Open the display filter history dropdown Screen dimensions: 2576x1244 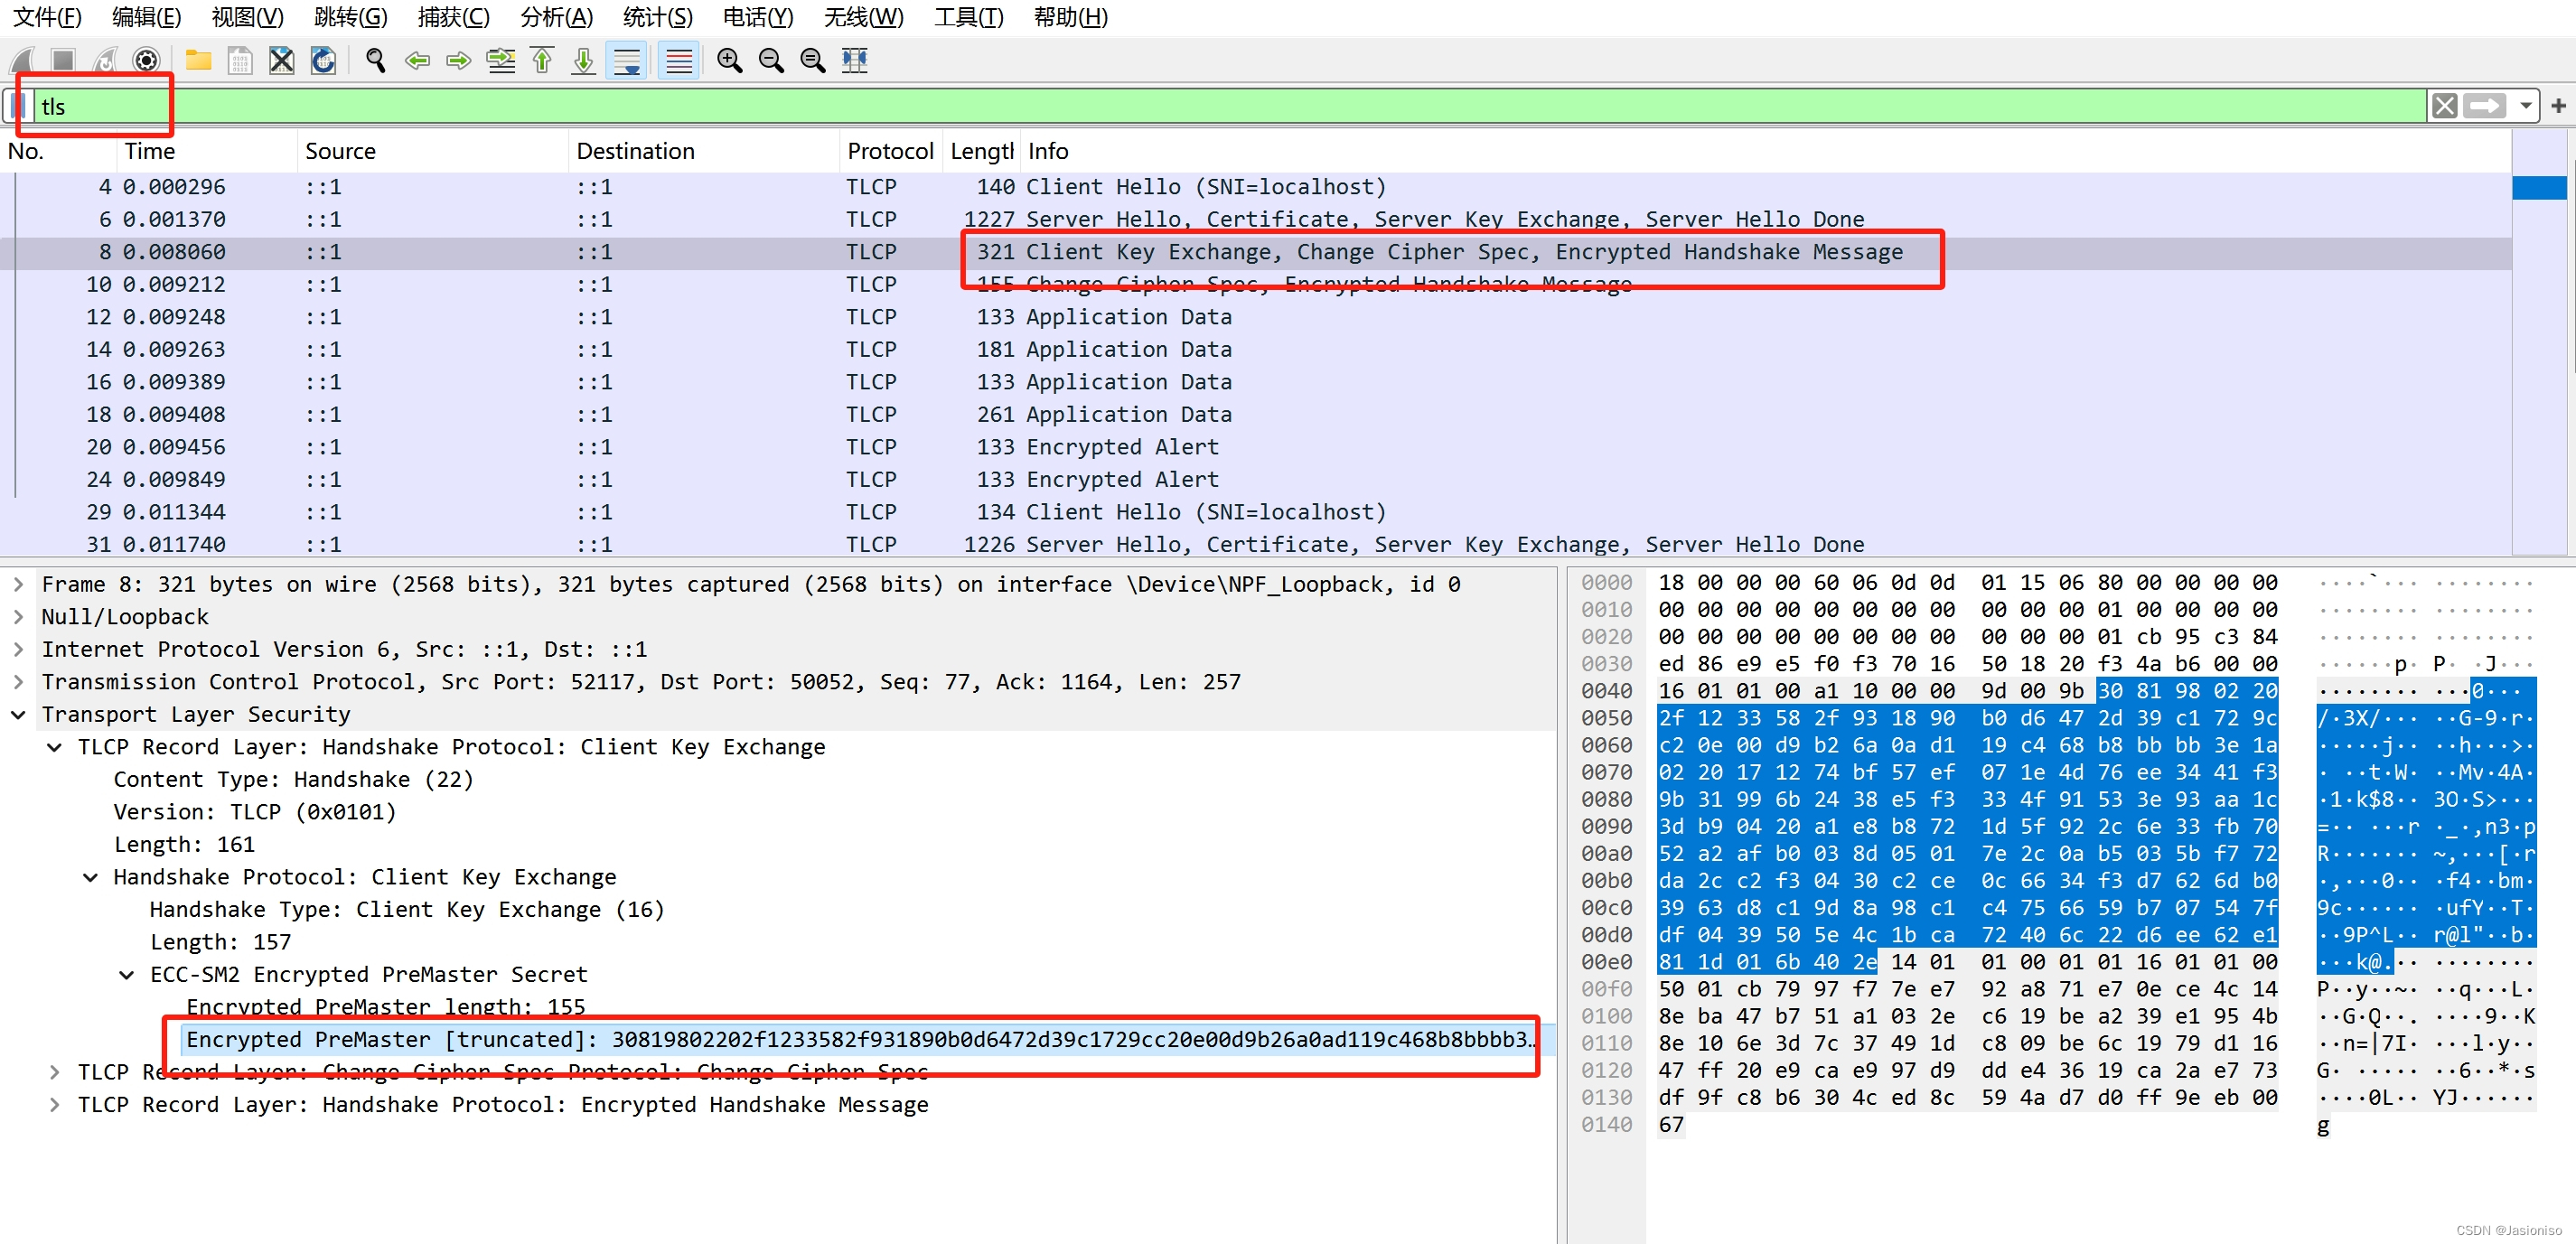[2526, 106]
